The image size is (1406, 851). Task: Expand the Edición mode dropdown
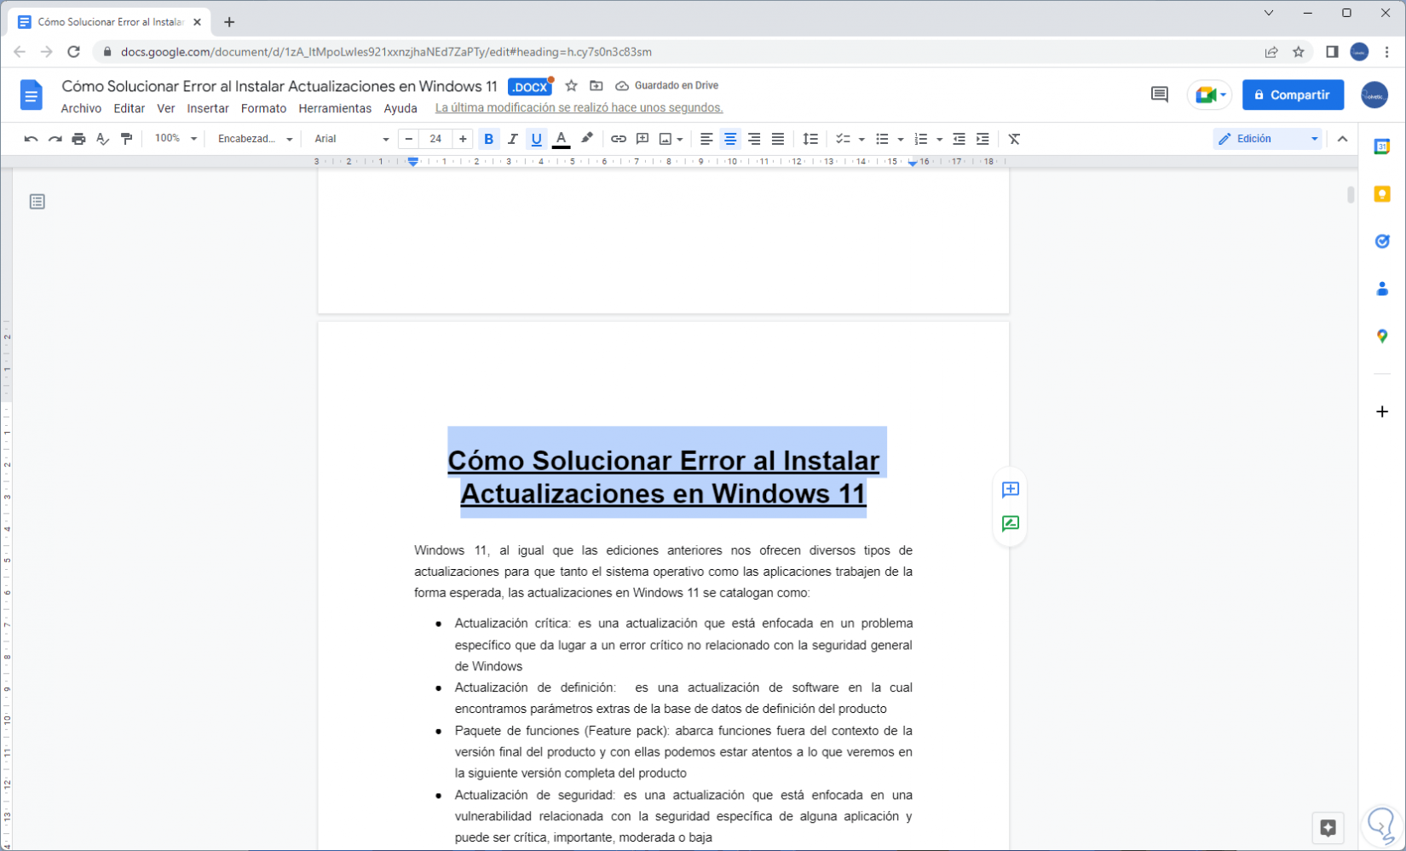point(1267,139)
